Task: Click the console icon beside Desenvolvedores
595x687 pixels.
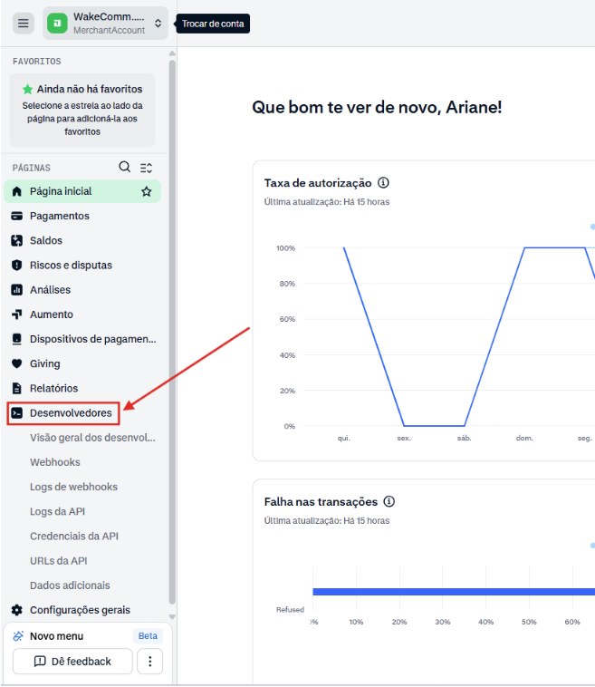Action: (x=16, y=412)
